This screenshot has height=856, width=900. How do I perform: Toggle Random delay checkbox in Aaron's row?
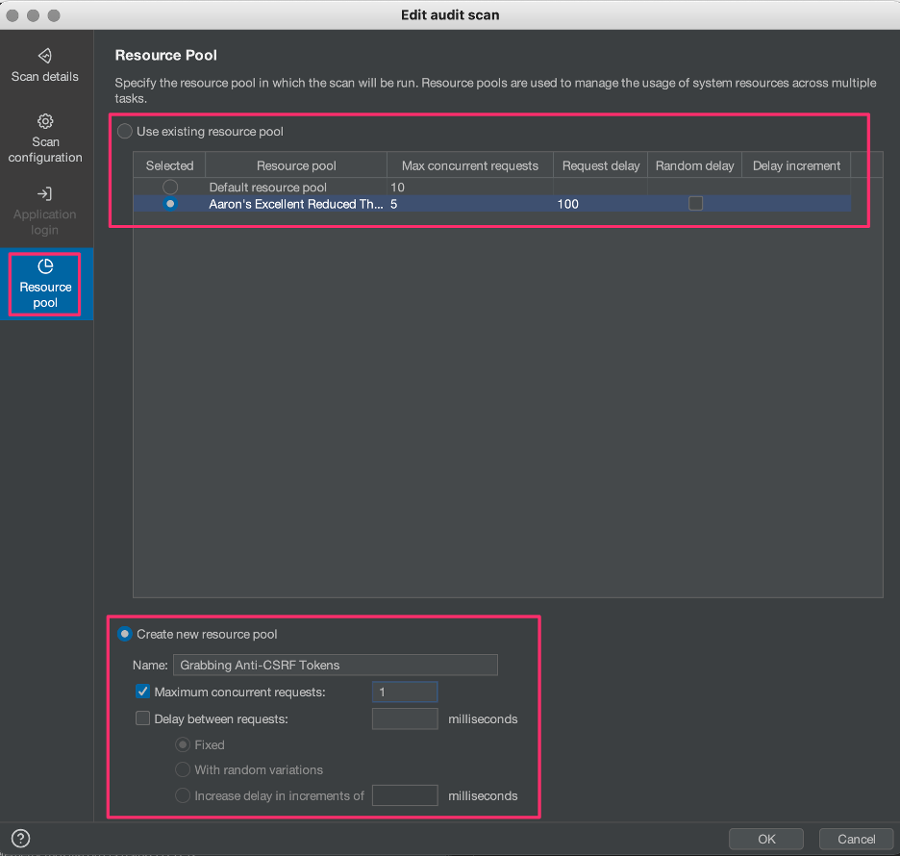click(x=695, y=203)
